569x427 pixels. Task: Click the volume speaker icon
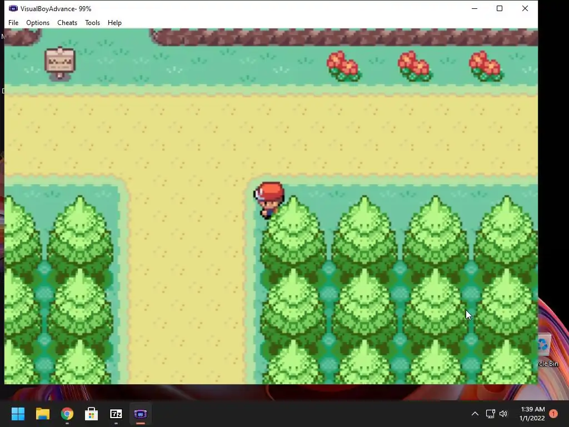tap(503, 414)
